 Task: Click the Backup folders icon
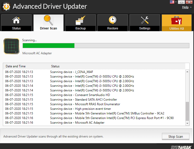click(x=80, y=20)
